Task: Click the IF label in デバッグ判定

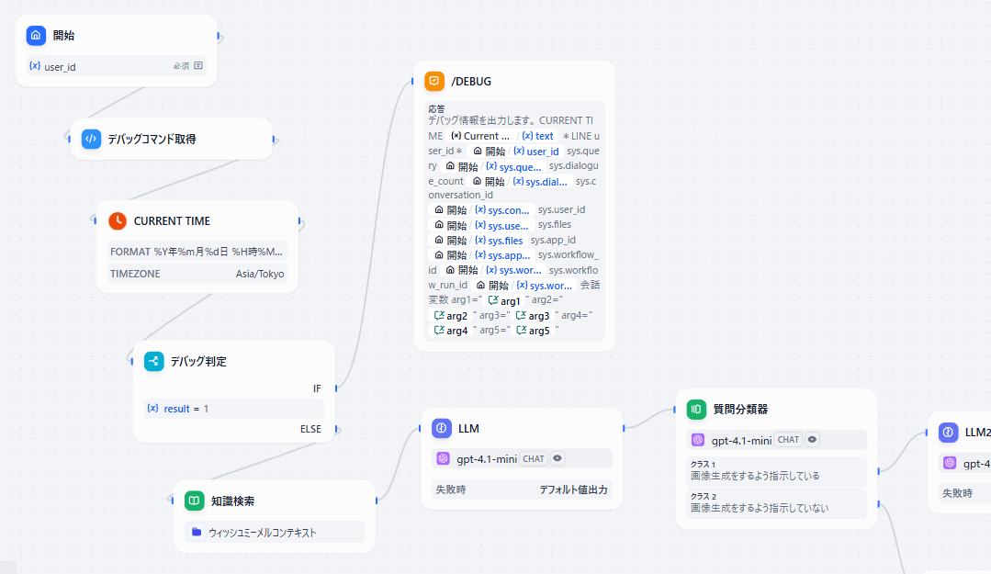Action: 317,388
